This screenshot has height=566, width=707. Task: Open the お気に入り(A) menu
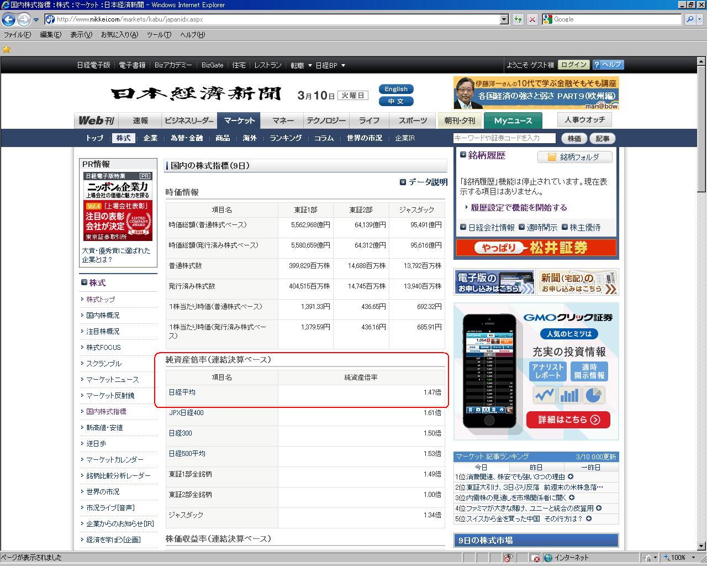click(119, 35)
